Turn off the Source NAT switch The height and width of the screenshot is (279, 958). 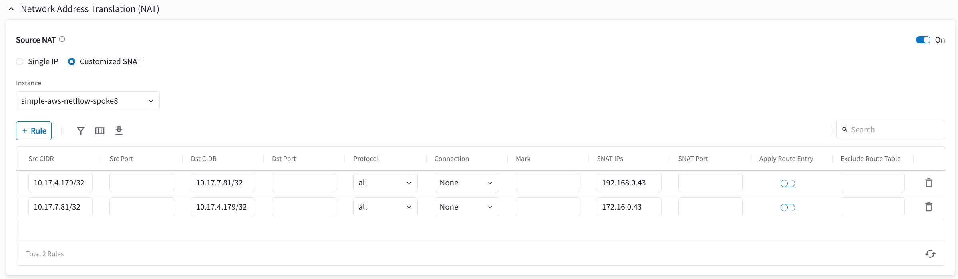pos(923,40)
